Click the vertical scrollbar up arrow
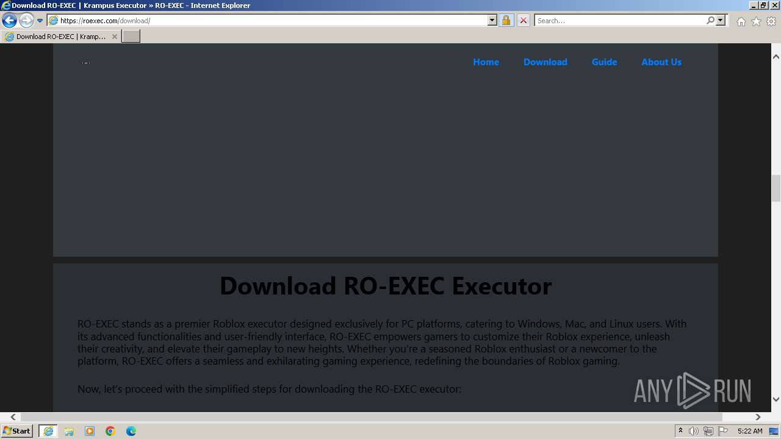Image resolution: width=781 pixels, height=439 pixels. coord(776,57)
